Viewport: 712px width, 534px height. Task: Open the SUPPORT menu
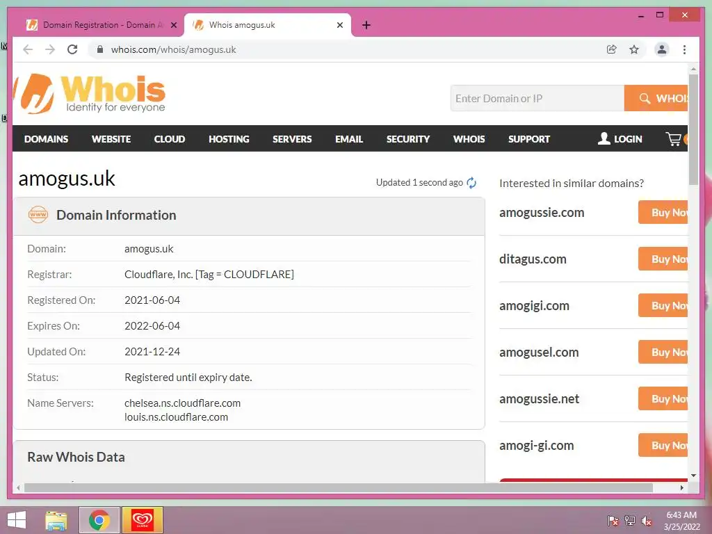[529, 139]
